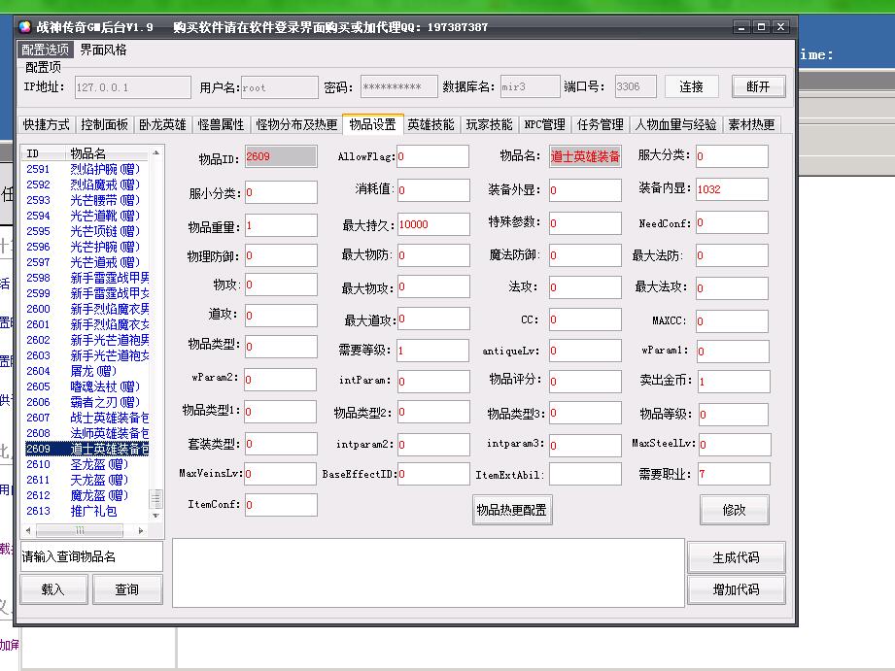Viewport: 895px width, 671px height.
Task: Select item 2604 屠龙 in list
Action: (83, 371)
